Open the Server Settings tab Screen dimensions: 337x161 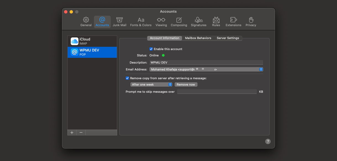coord(228,38)
